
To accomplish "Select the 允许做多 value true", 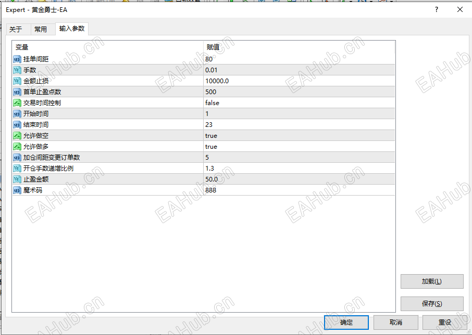I will (211, 147).
